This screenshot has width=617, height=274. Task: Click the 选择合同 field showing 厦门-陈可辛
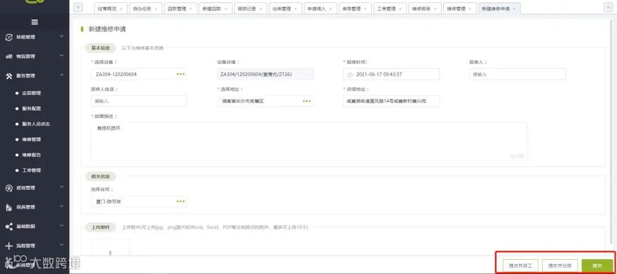pyautogui.click(x=139, y=201)
